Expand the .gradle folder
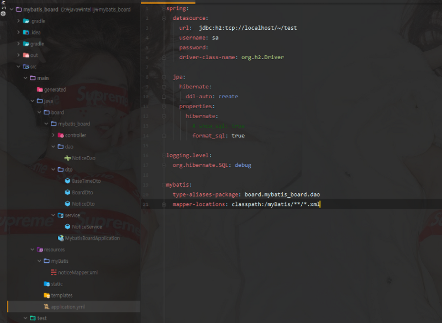The image size is (442, 323). (19, 21)
